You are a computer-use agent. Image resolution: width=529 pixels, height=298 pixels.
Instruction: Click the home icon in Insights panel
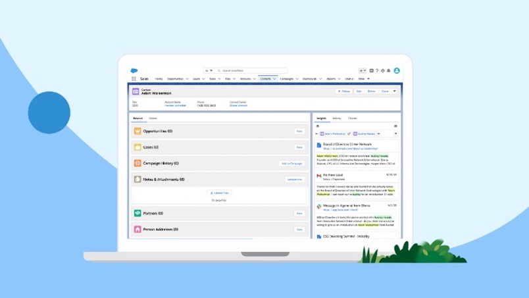(x=318, y=126)
